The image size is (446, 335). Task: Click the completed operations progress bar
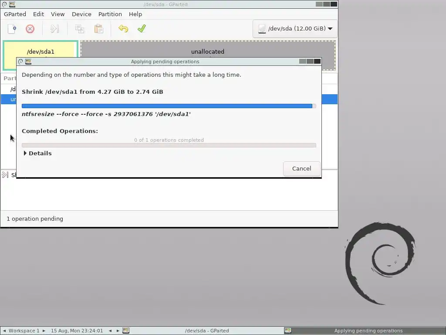click(169, 145)
